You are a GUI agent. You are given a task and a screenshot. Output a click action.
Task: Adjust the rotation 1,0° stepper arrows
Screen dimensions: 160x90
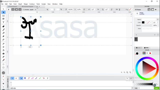95,9
